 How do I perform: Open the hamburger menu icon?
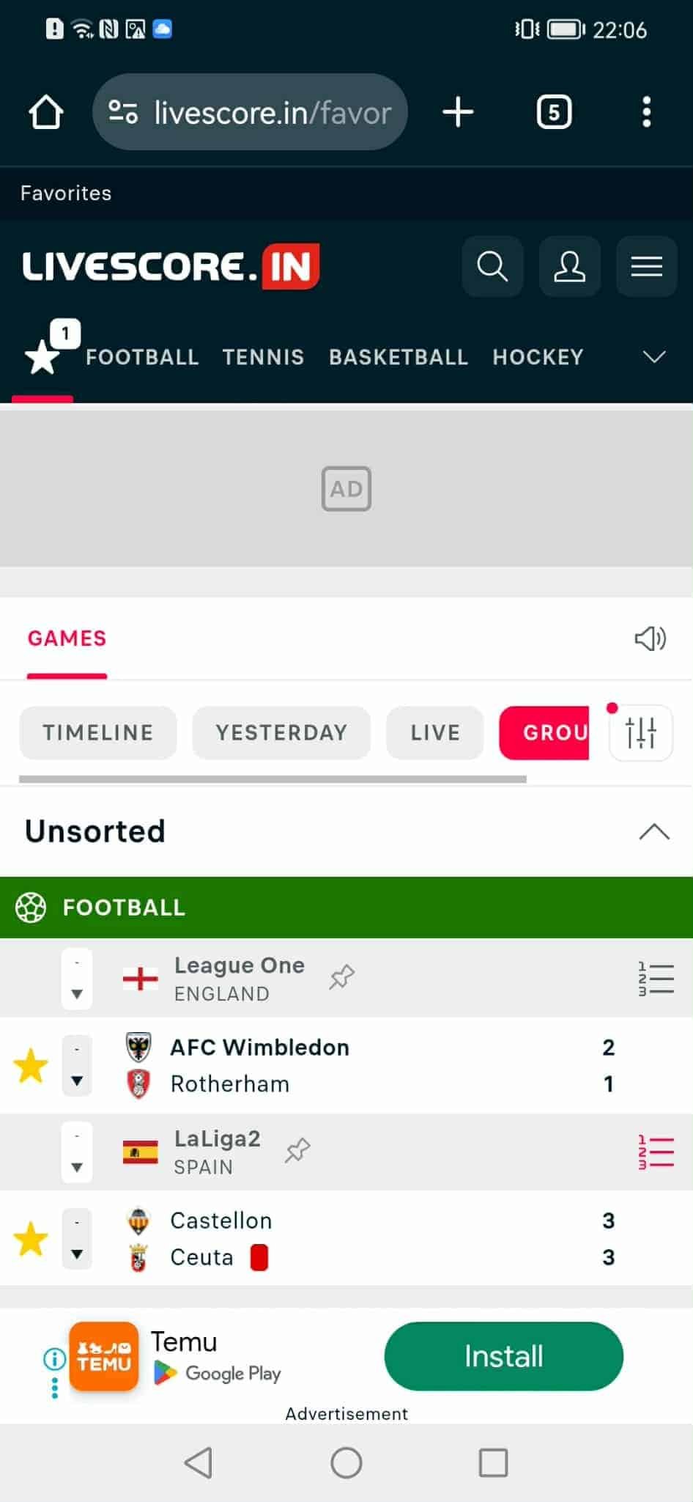(646, 266)
